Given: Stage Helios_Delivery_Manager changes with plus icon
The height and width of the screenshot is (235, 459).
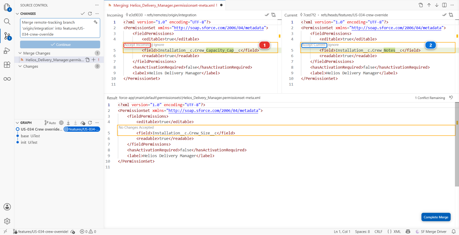Looking at the screenshot, I should point(93,60).
